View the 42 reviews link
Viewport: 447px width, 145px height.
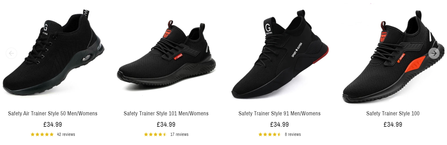point(66,134)
